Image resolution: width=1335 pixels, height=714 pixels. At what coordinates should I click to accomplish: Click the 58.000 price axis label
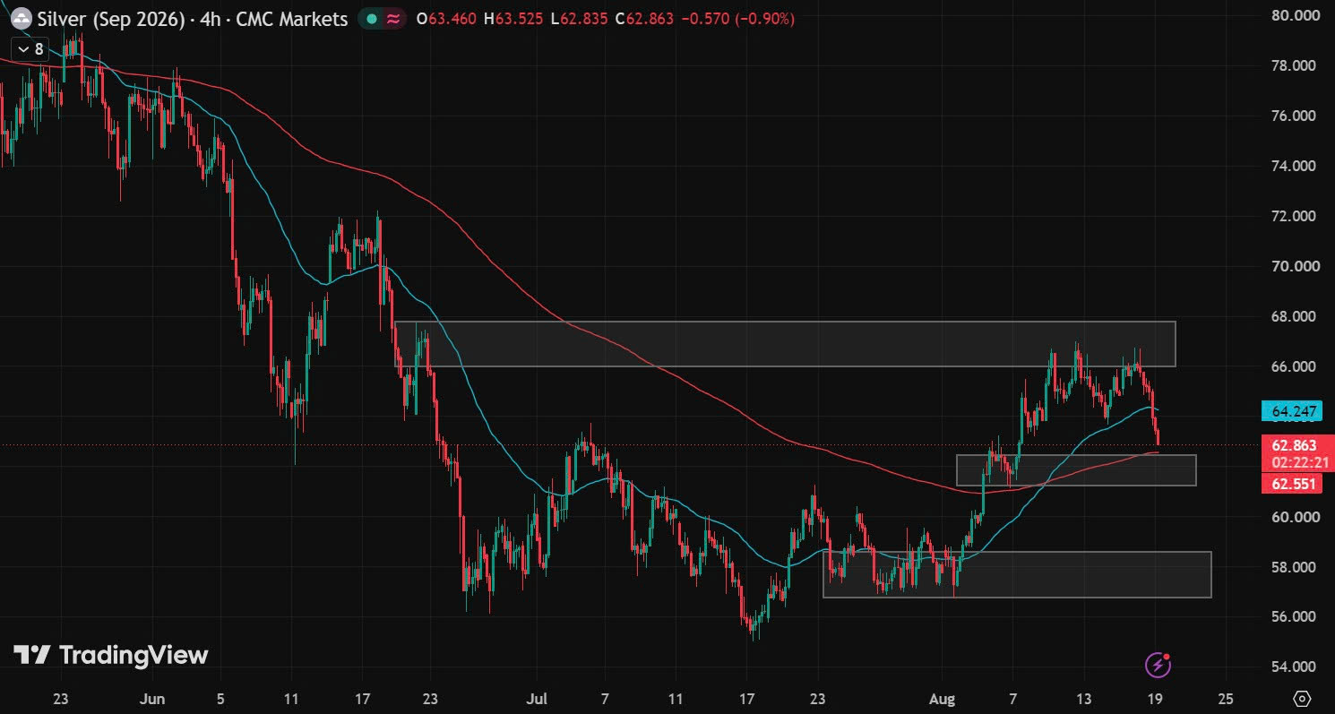click(x=1292, y=567)
